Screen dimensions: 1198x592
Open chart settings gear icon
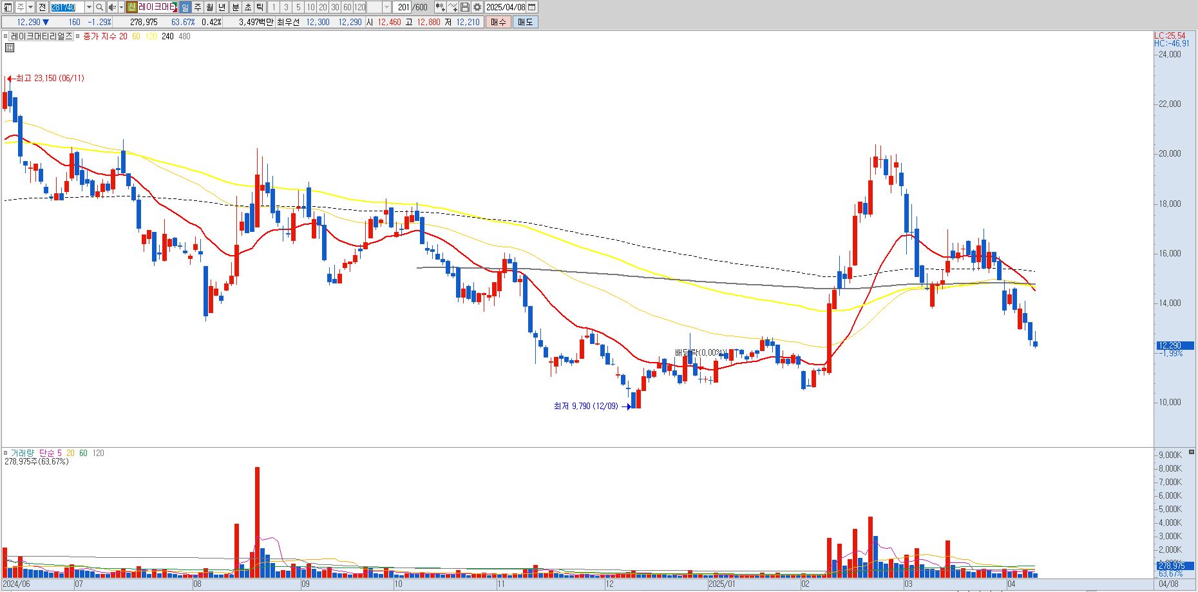[x=477, y=7]
